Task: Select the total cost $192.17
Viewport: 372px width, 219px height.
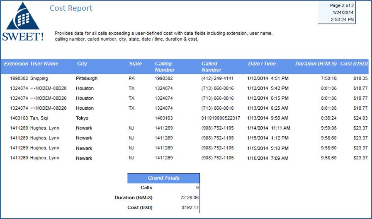Action: tap(190, 208)
